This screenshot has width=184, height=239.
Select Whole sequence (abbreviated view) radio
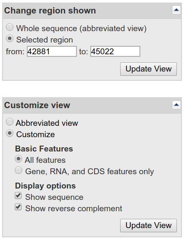pyautogui.click(x=10, y=27)
